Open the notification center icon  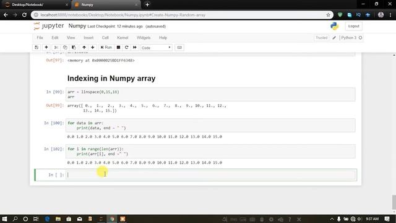pyautogui.click(x=387, y=219)
